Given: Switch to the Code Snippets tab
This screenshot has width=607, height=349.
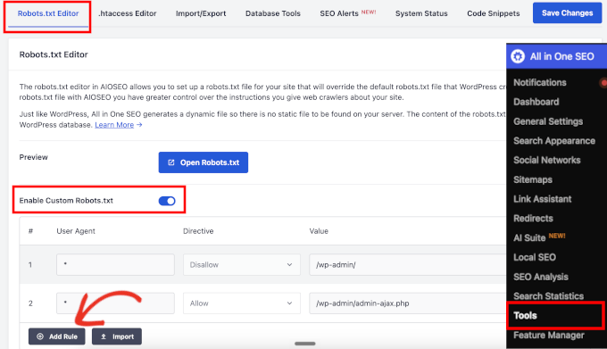Looking at the screenshot, I should coord(493,13).
